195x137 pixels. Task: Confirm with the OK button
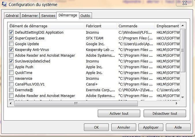(96, 127)
